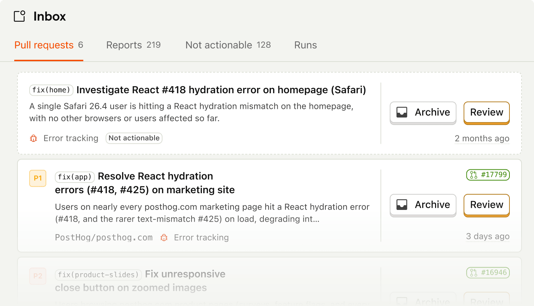Click the pull request icon in the #17799 badge
The image size is (534, 306).
pyautogui.click(x=473, y=175)
